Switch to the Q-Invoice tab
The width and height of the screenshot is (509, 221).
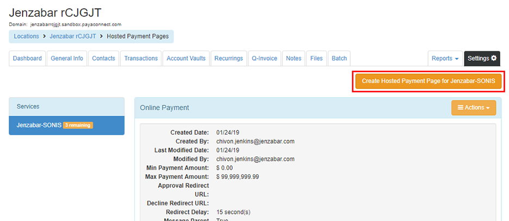[x=264, y=58]
